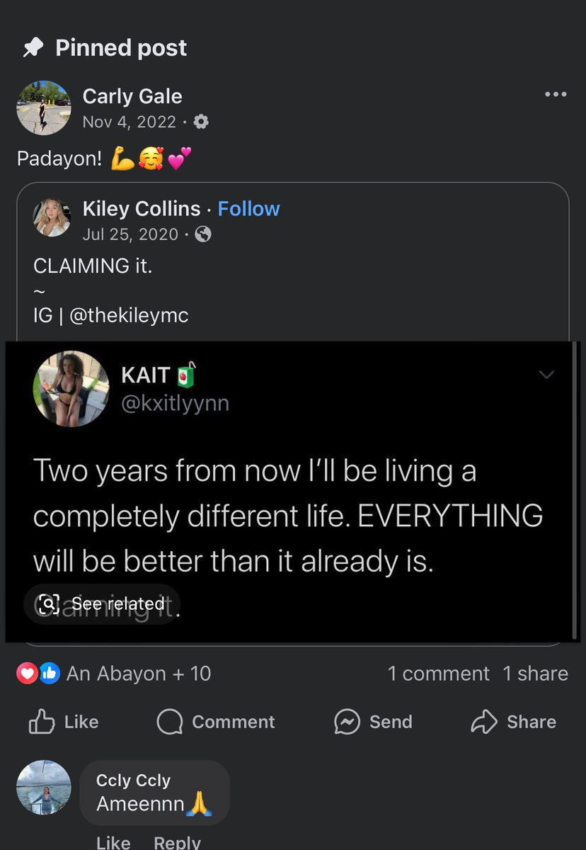Expand the tweet chevron dropdown next to KAIT
Image resolution: width=586 pixels, height=850 pixels.
pos(546,375)
